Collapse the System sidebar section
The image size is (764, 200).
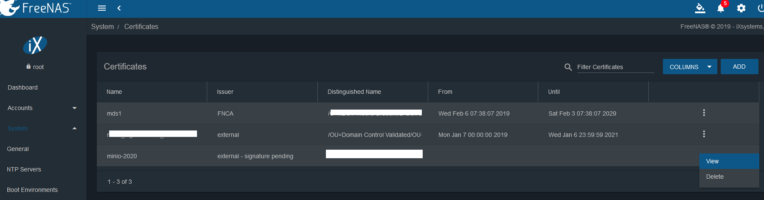pos(43,128)
